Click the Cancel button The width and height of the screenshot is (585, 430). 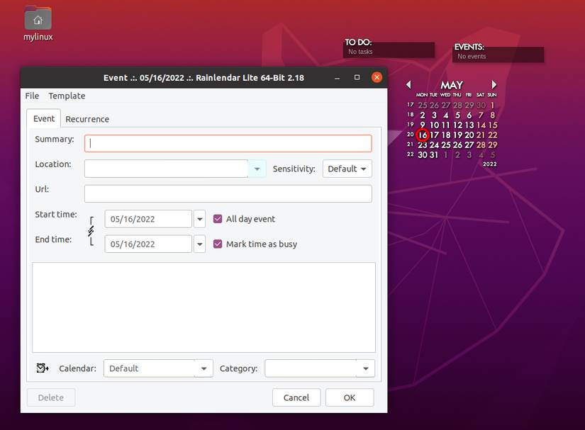click(x=296, y=397)
